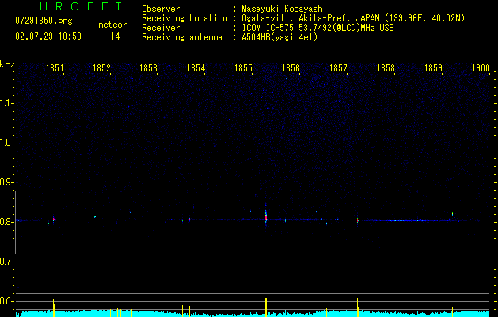Click the meteor echo after 1857
The height and width of the screenshot is (317, 498).
(358, 220)
